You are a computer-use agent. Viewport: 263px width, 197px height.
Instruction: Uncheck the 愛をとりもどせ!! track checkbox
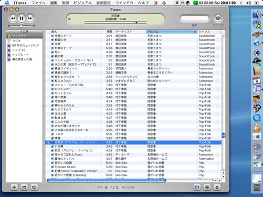52,77
